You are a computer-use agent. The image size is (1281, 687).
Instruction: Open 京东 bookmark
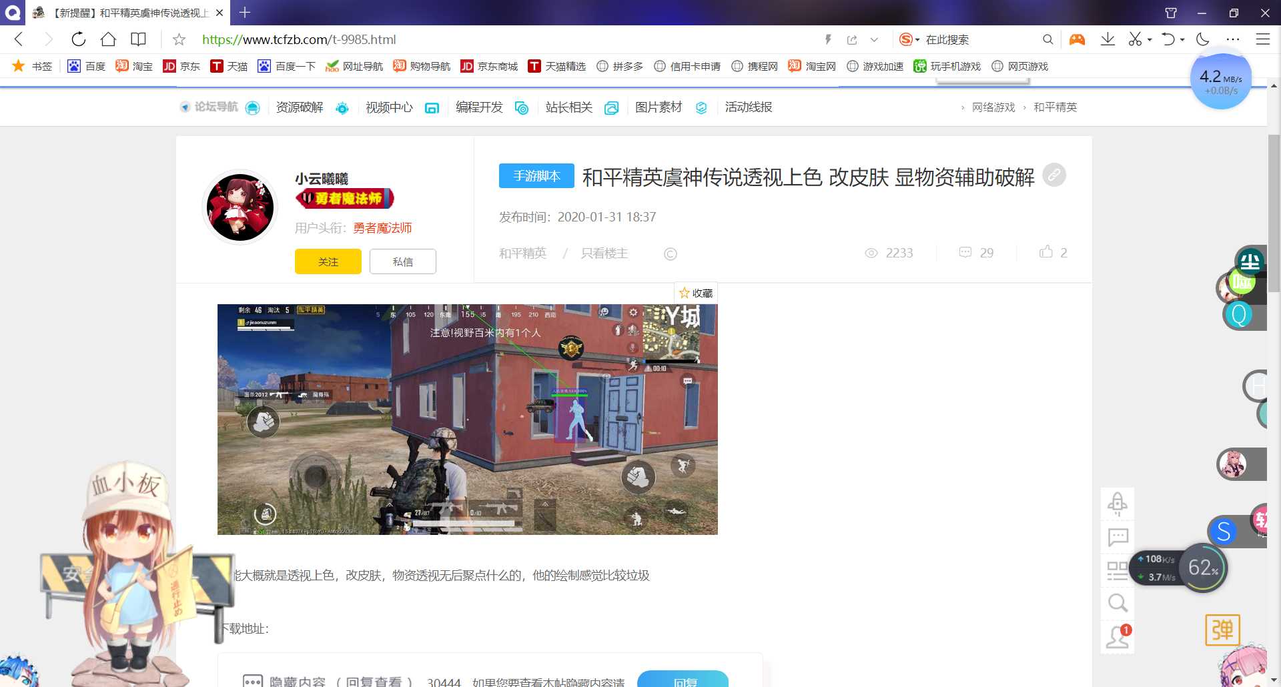point(181,66)
